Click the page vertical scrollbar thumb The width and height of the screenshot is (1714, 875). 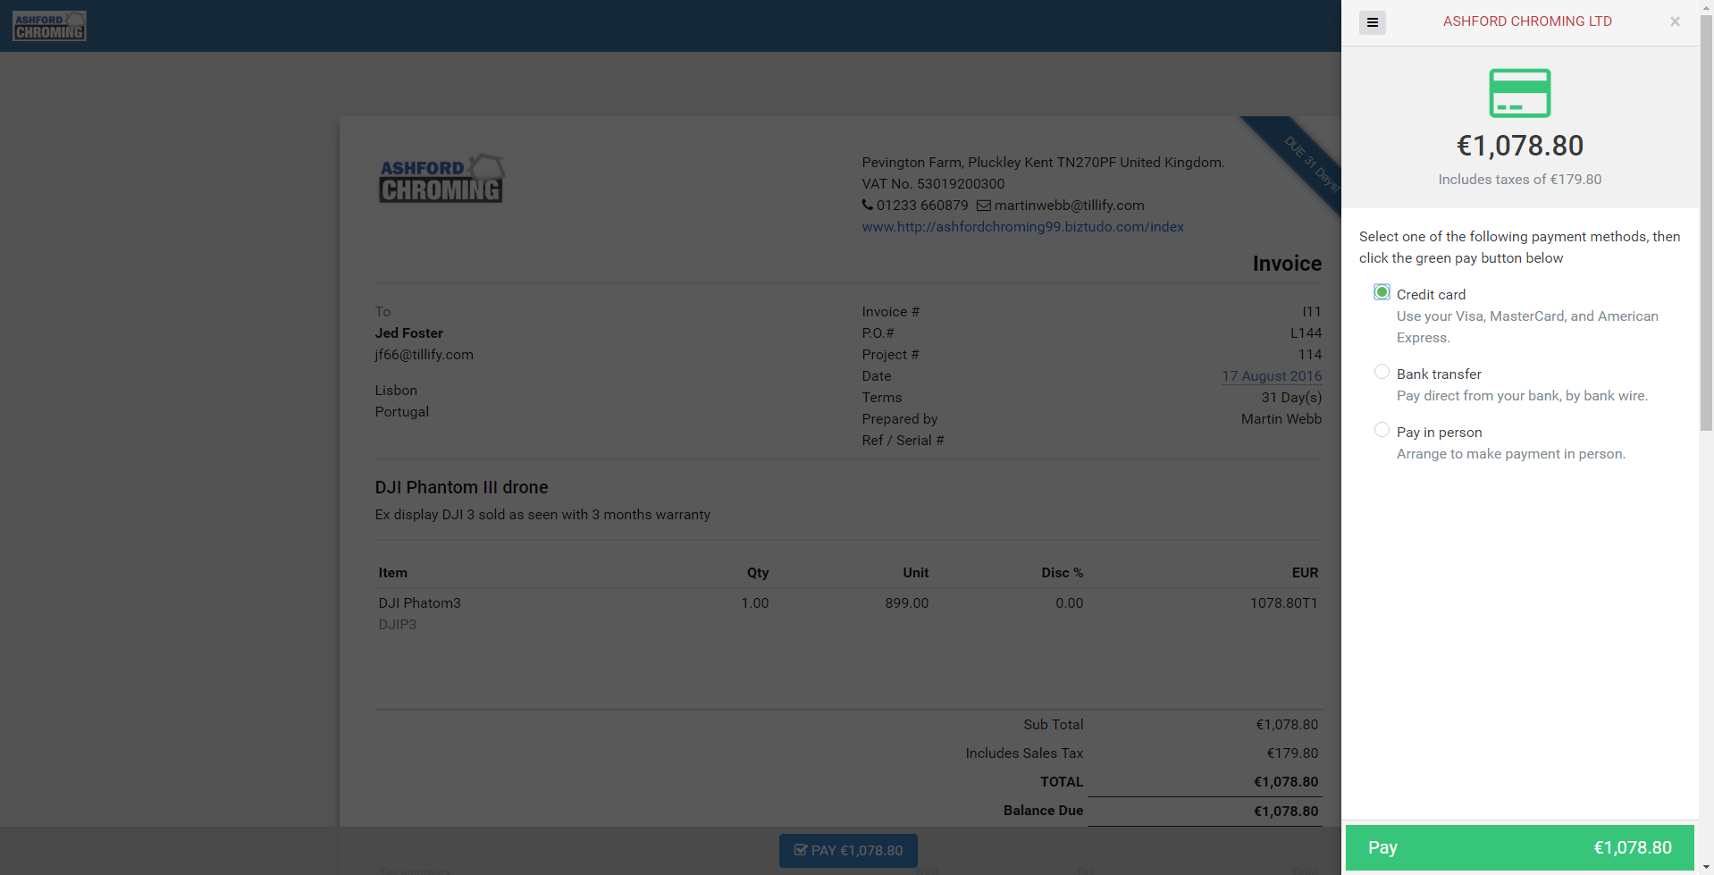click(1706, 223)
